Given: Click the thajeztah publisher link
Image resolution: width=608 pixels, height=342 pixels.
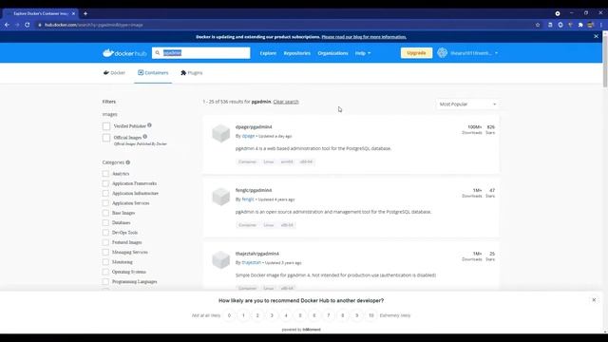Looking at the screenshot, I should (251, 262).
